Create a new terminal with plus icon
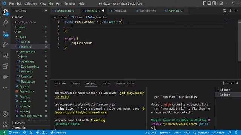 click(x=223, y=83)
